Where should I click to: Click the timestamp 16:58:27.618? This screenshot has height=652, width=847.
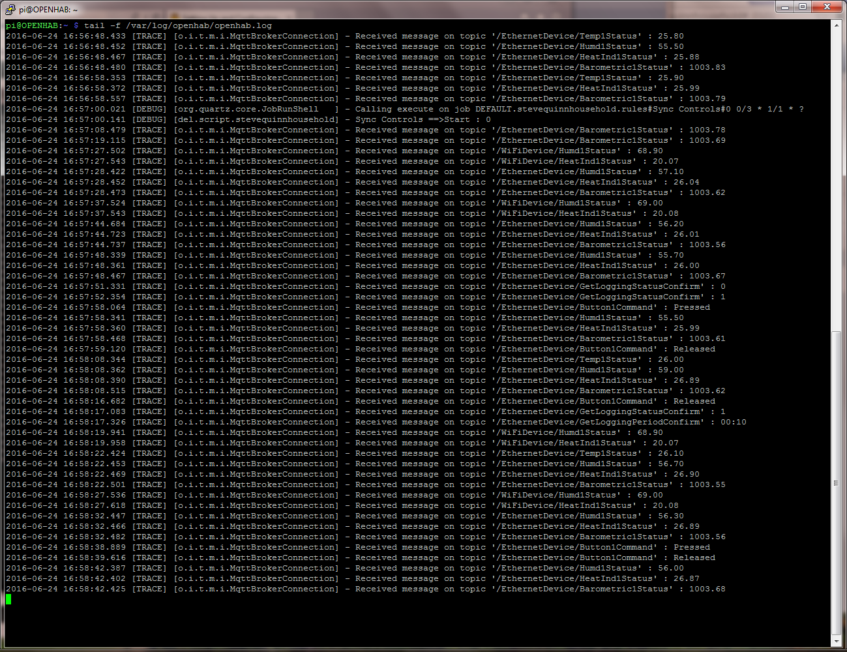pos(95,505)
